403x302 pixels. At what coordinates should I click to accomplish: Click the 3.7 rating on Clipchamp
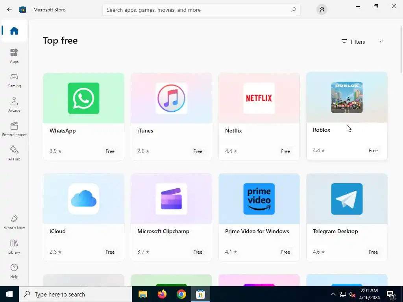(x=143, y=252)
